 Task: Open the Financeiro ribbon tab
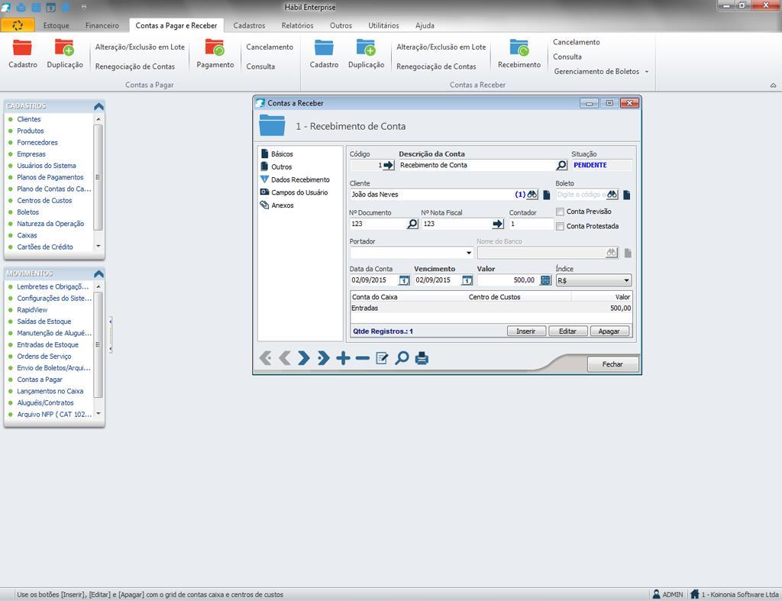point(102,25)
